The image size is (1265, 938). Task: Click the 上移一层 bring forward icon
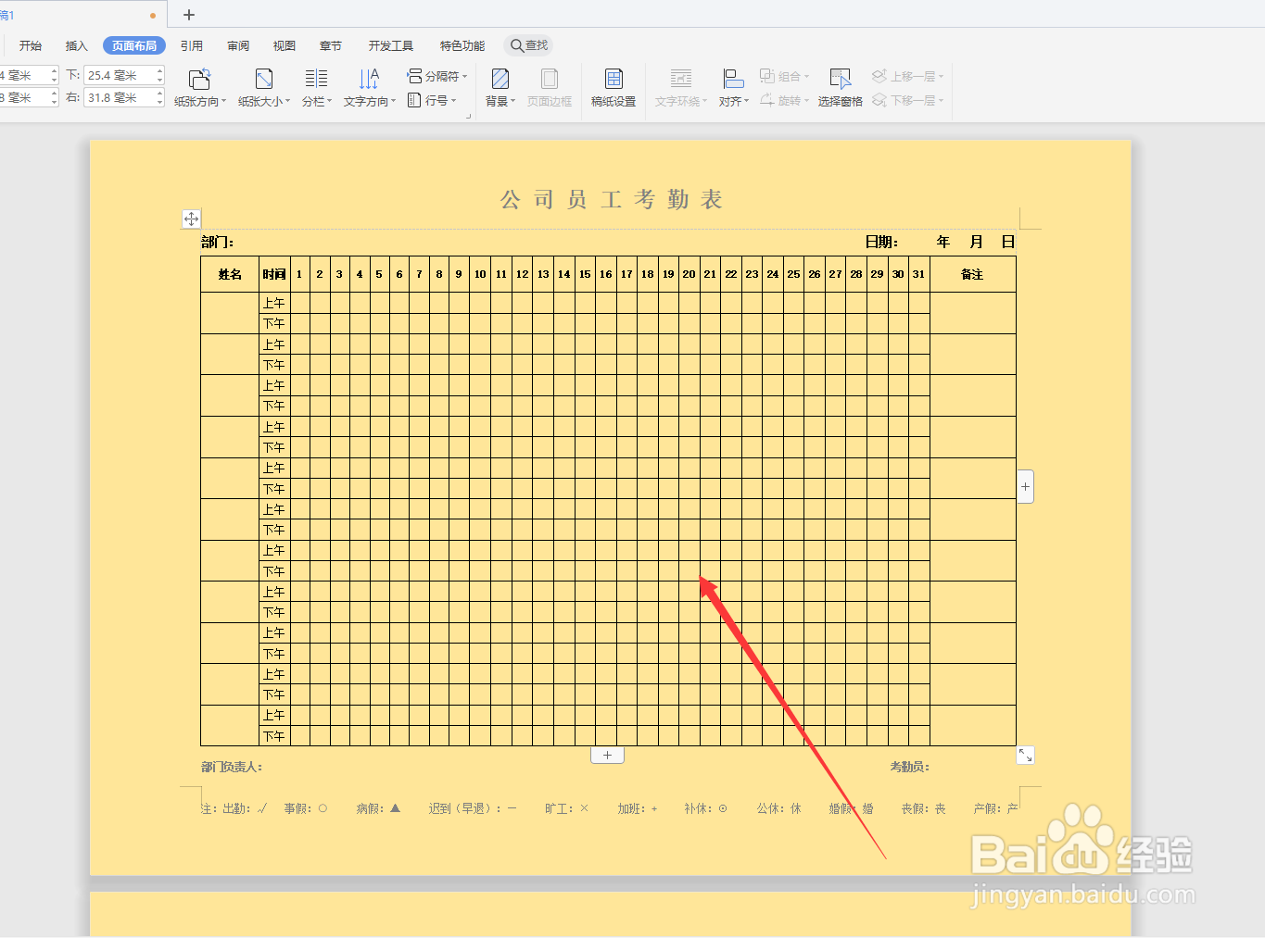pos(879,76)
